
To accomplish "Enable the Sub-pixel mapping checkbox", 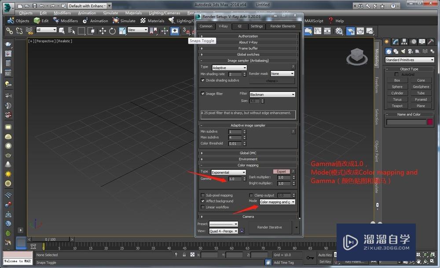I will tap(202, 195).
